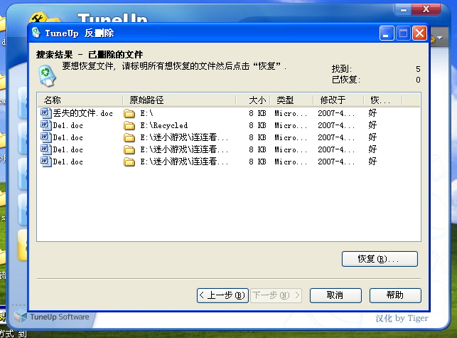Click the 取消 button

(335, 295)
